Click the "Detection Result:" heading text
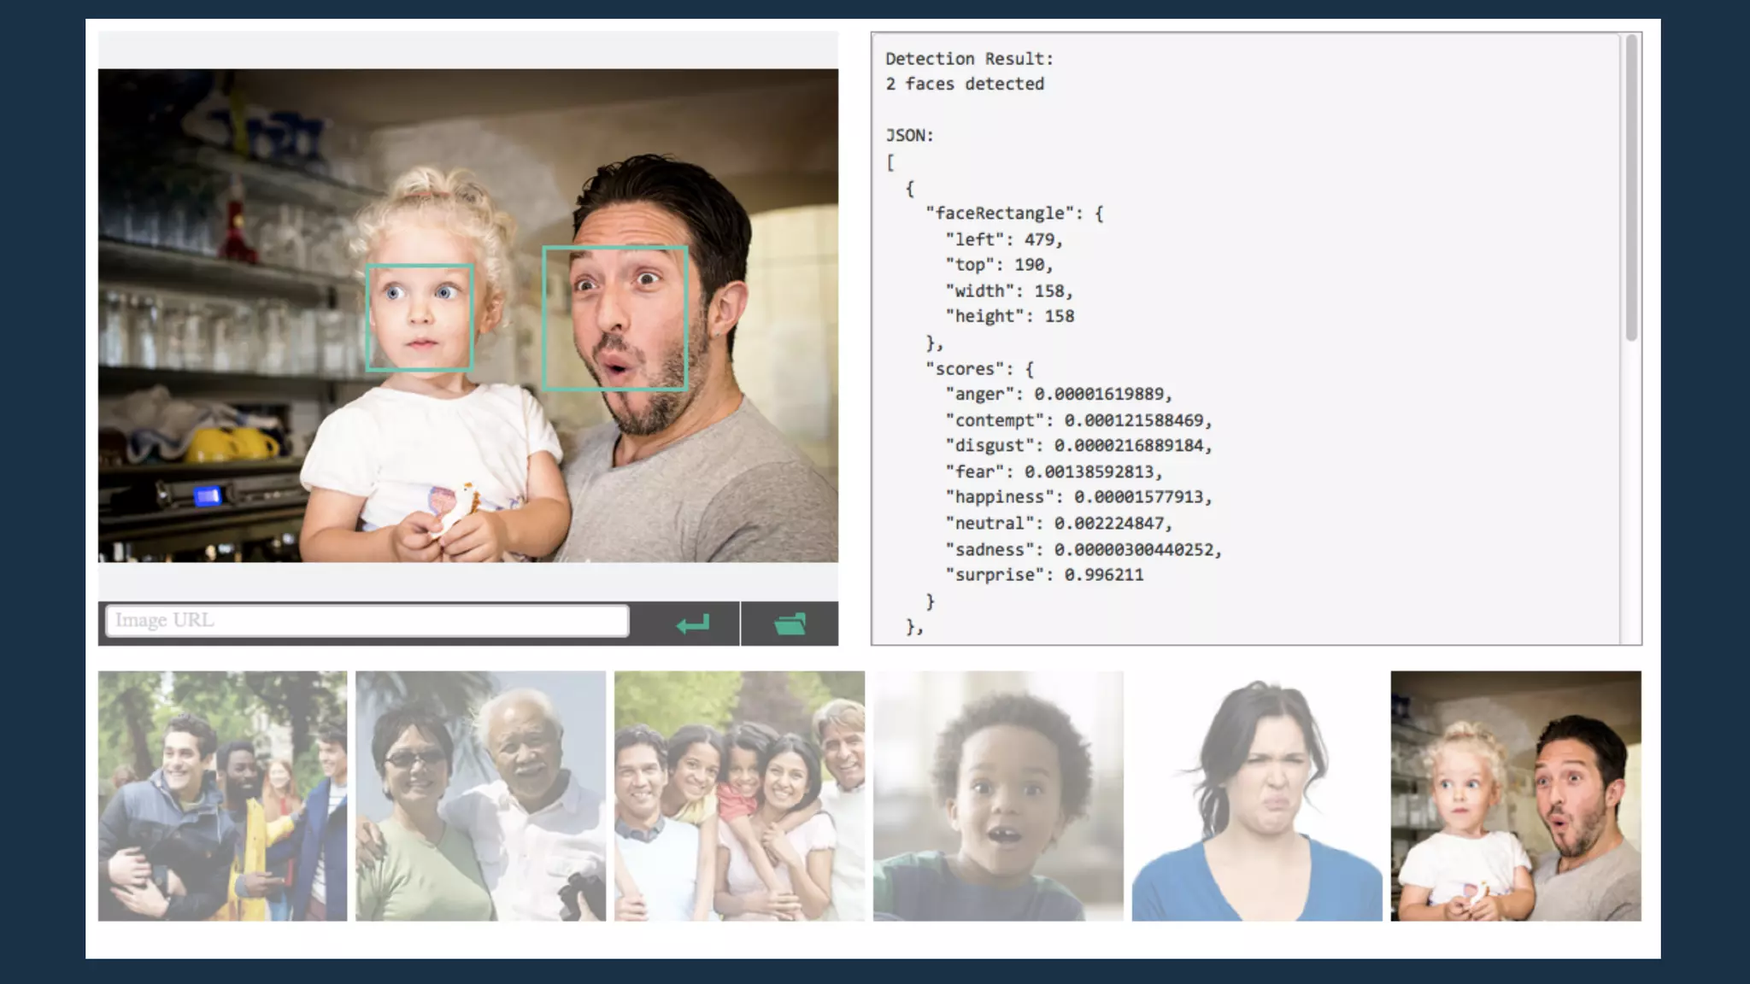 [969, 59]
